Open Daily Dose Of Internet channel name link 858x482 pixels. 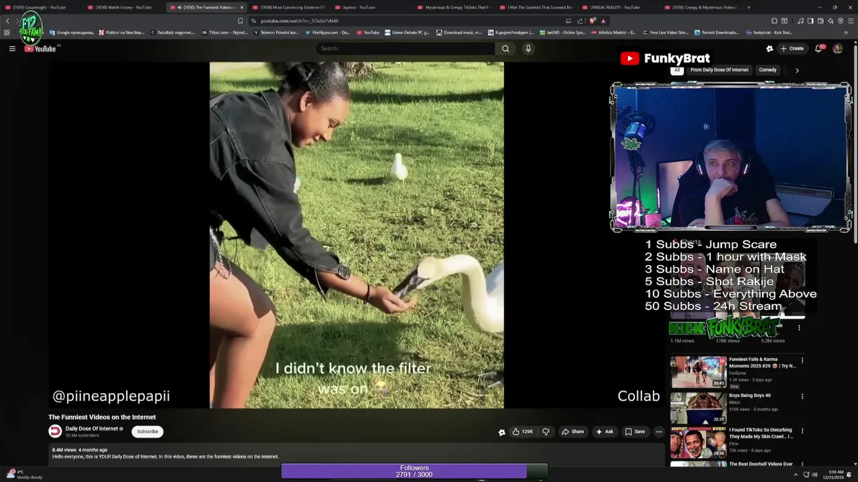pyautogui.click(x=91, y=428)
